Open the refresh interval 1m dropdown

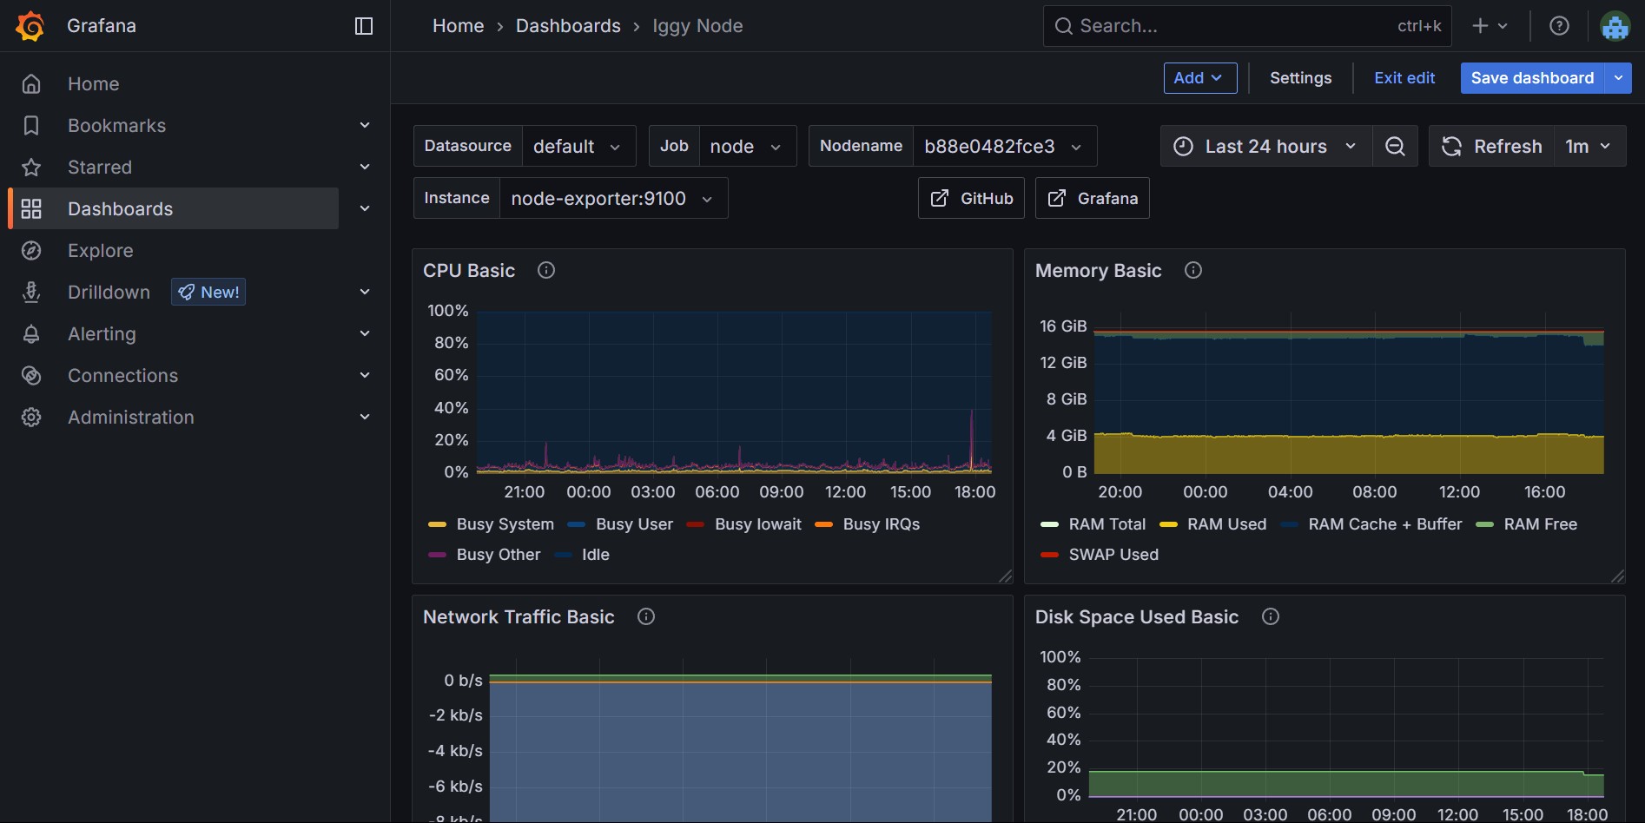[x=1589, y=146]
